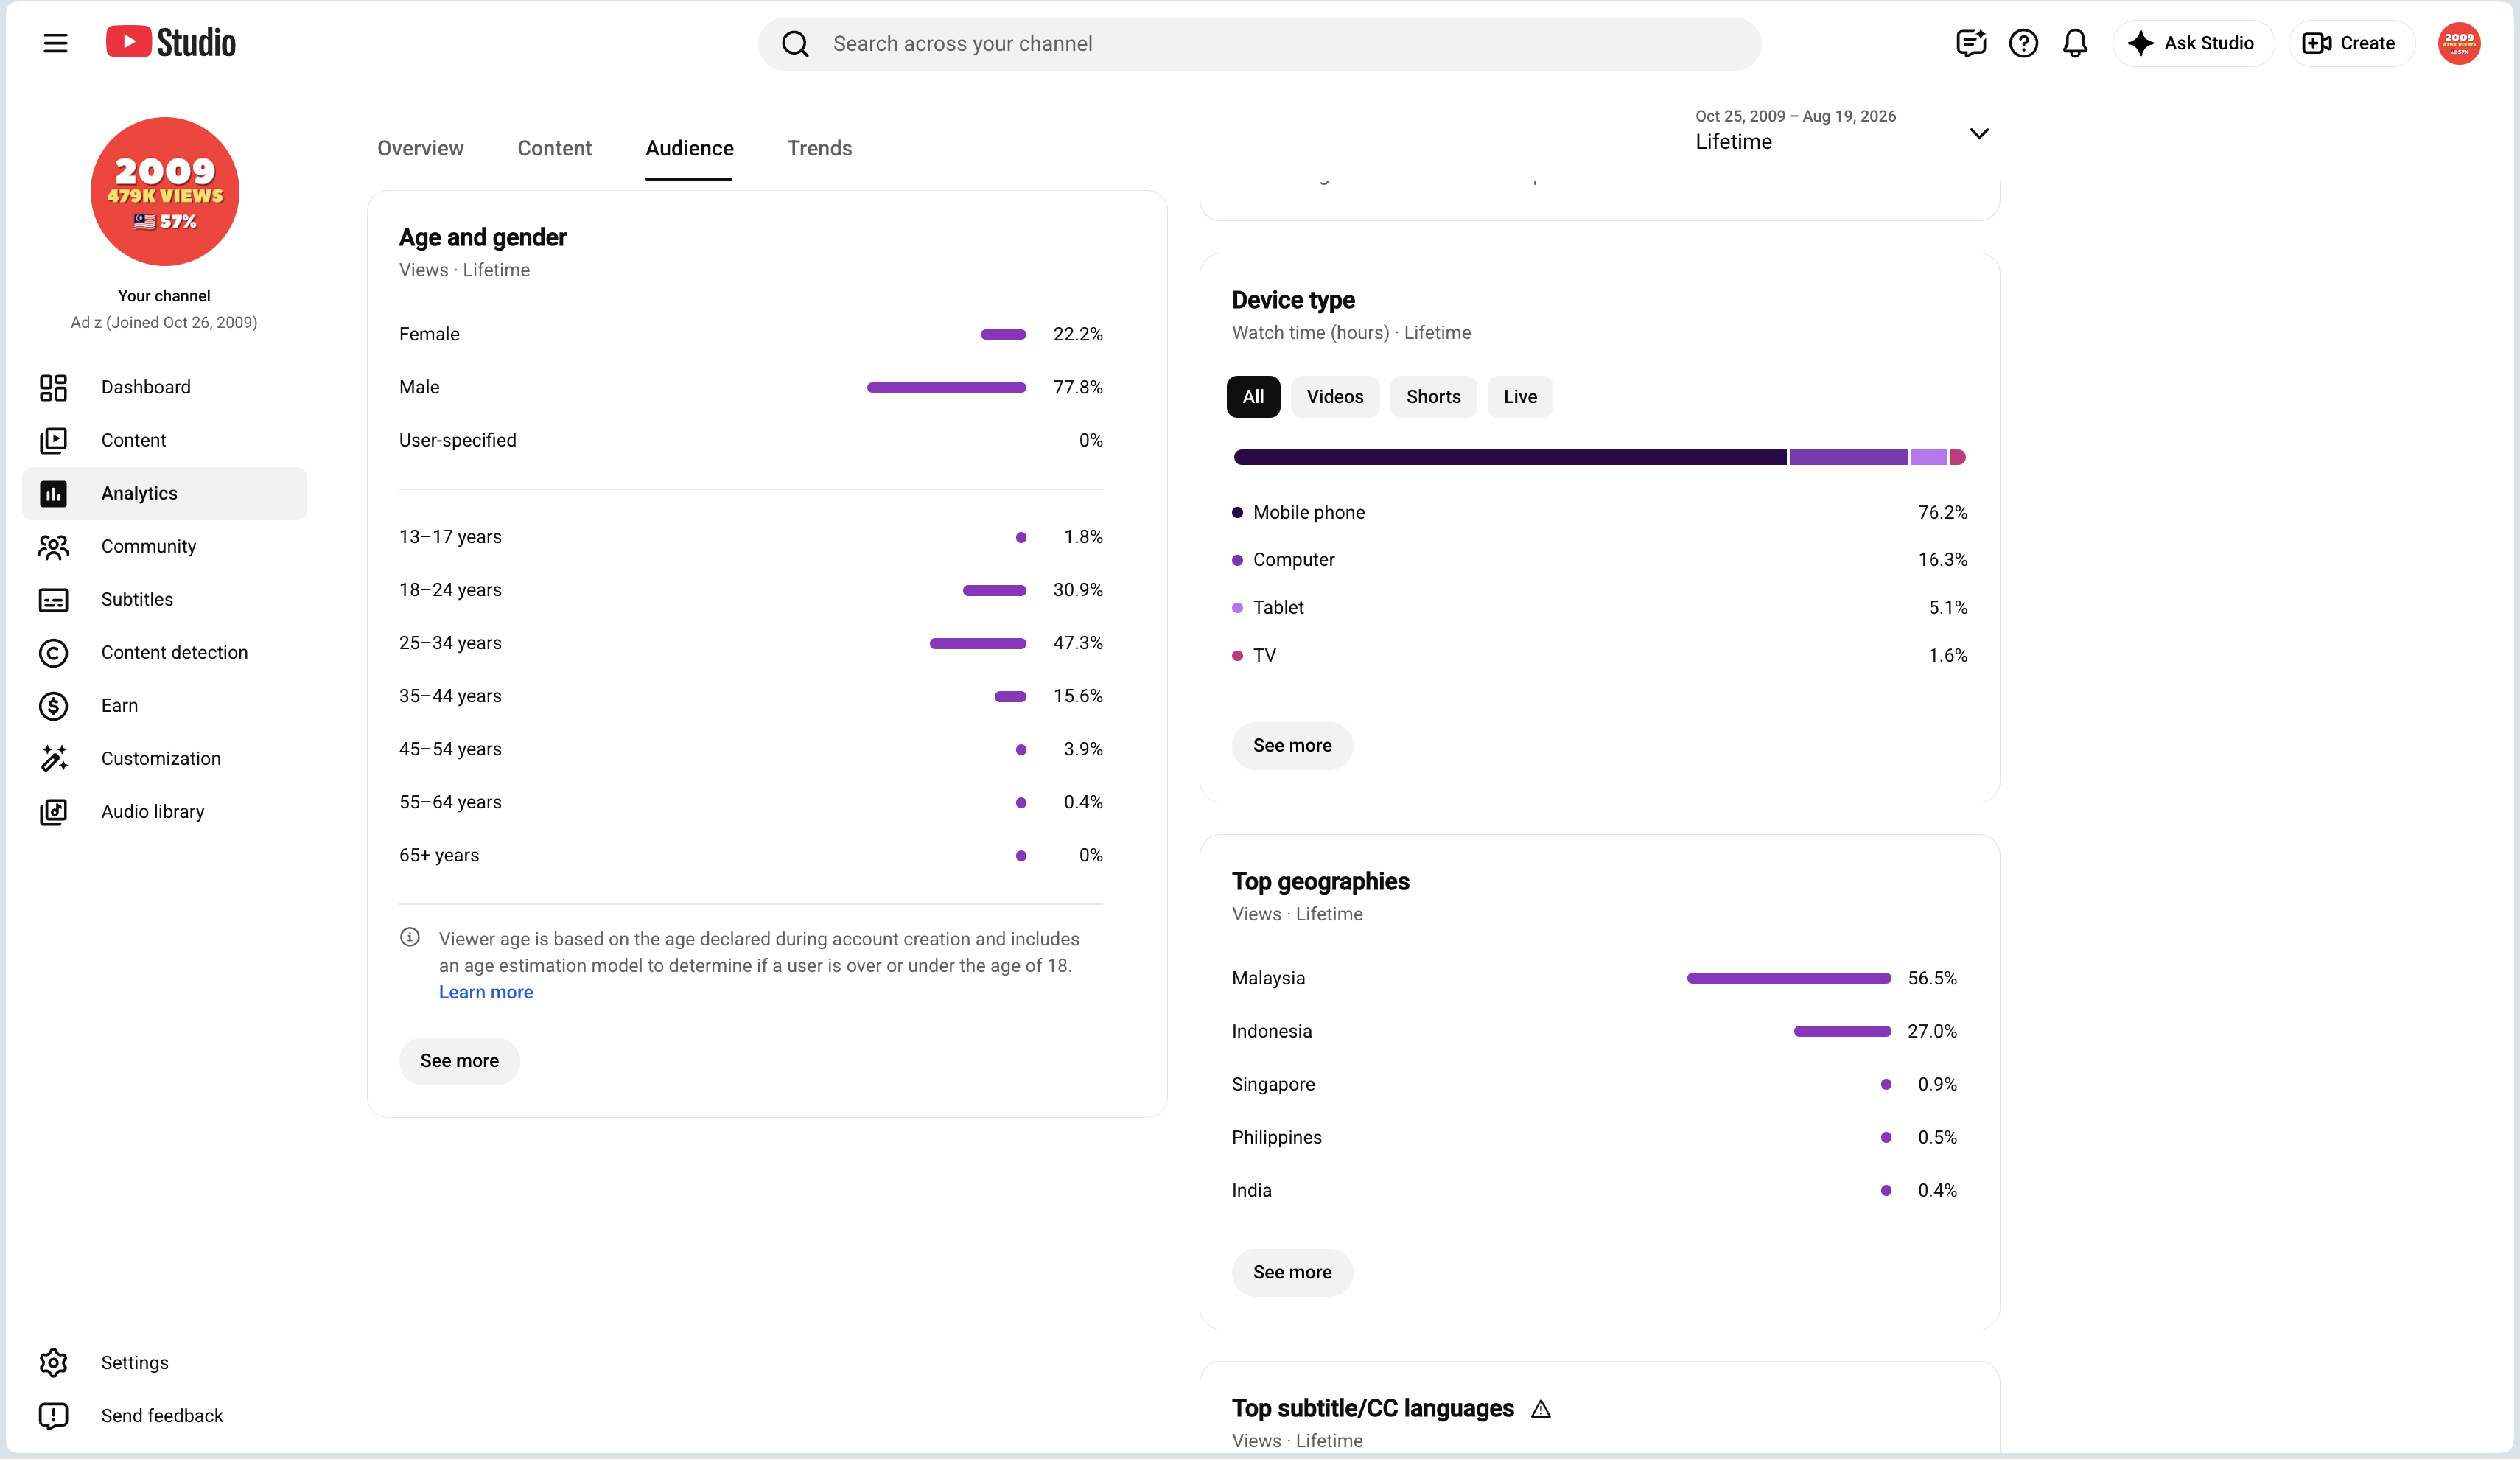This screenshot has width=2520, height=1459.
Task: Click the Create button
Action: pyautogui.click(x=2351, y=43)
